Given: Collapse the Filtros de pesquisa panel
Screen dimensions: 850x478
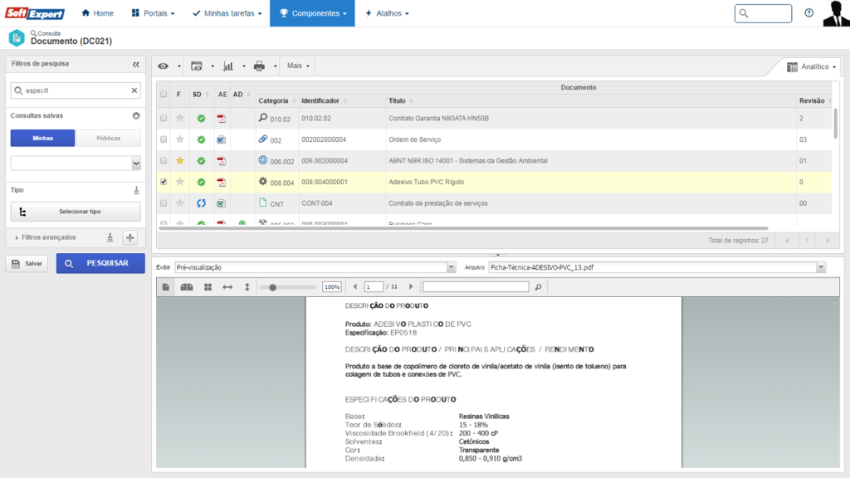Looking at the screenshot, I should click(136, 64).
